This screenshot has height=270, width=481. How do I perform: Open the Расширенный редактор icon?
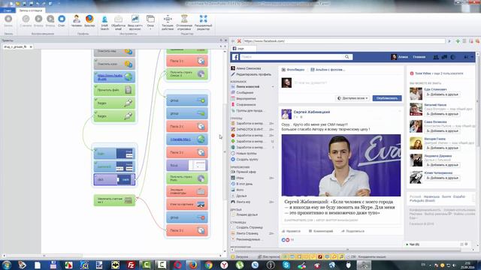click(x=204, y=19)
